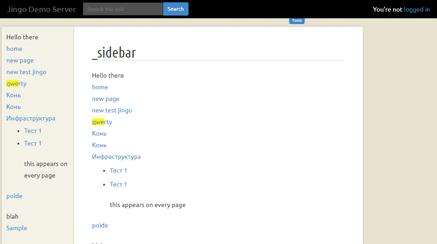
Task: Focus the 'Search the wiki' input field
Action: pos(123,9)
